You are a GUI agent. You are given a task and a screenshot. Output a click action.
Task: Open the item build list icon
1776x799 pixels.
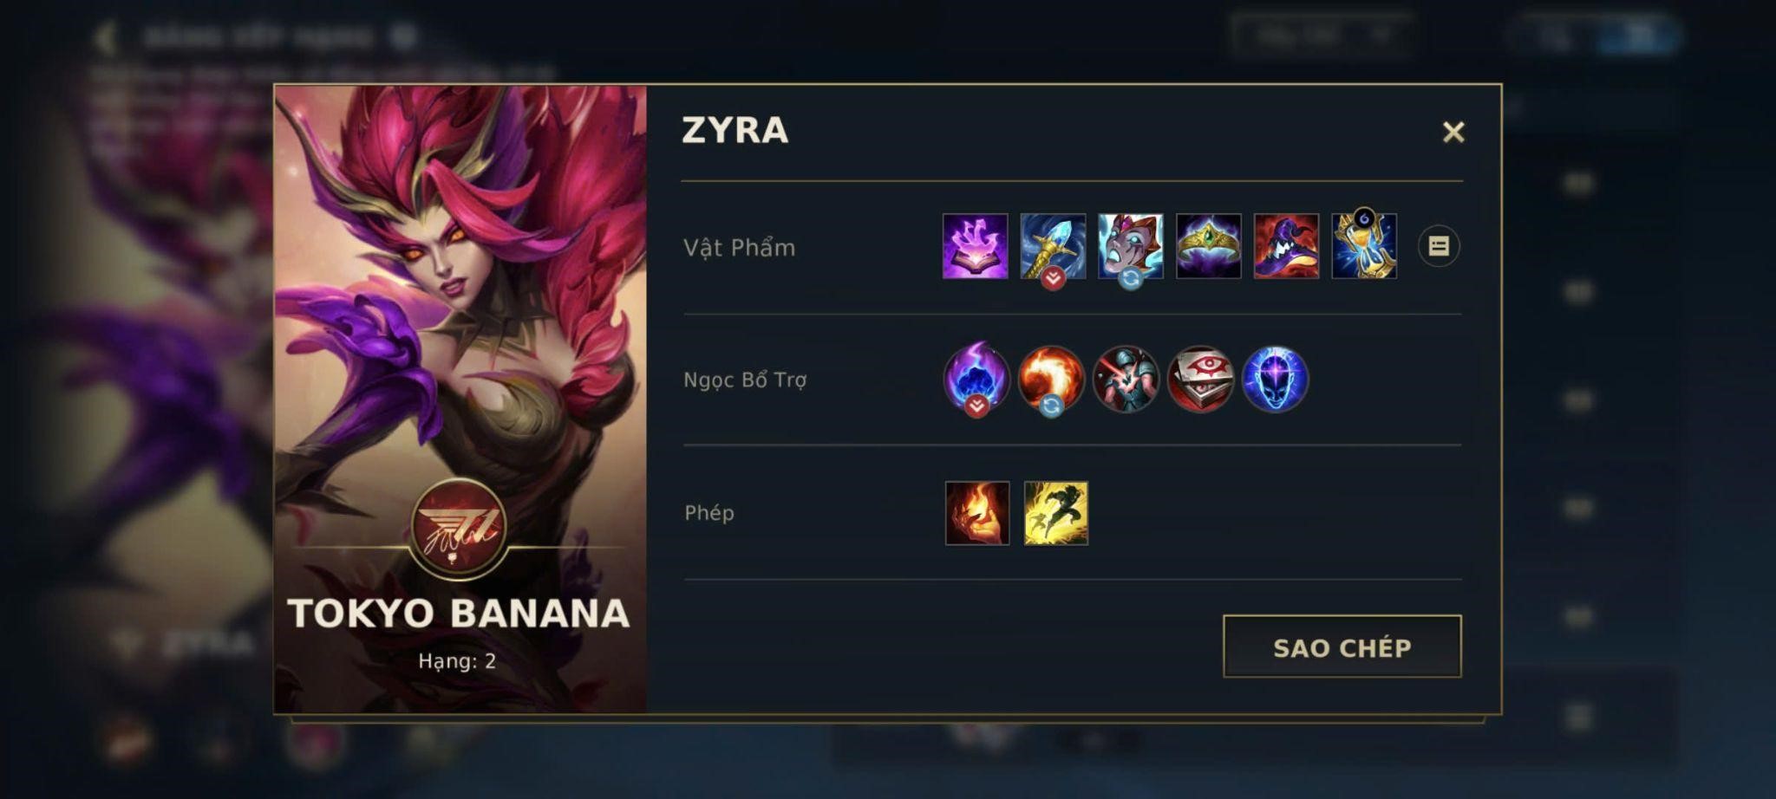(x=1439, y=246)
